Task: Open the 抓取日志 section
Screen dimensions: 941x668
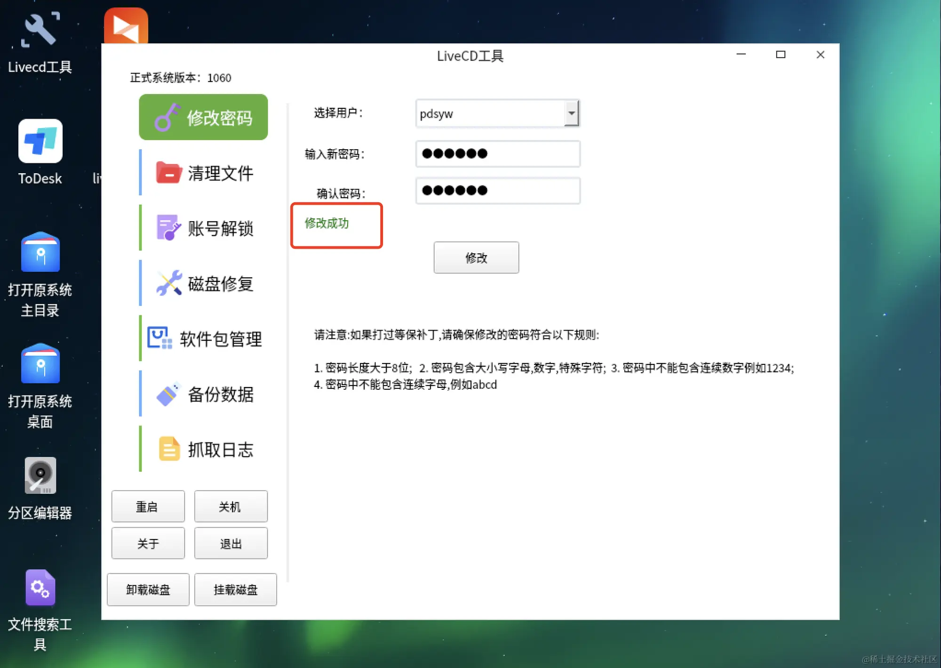Action: pyautogui.click(x=206, y=450)
